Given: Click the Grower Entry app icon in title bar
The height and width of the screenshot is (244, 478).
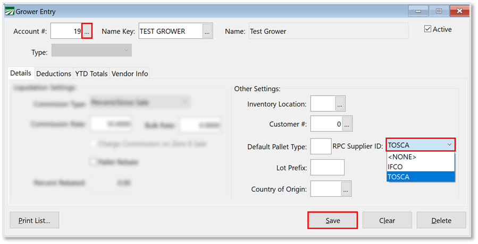Looking at the screenshot, I should pyautogui.click(x=9, y=11).
